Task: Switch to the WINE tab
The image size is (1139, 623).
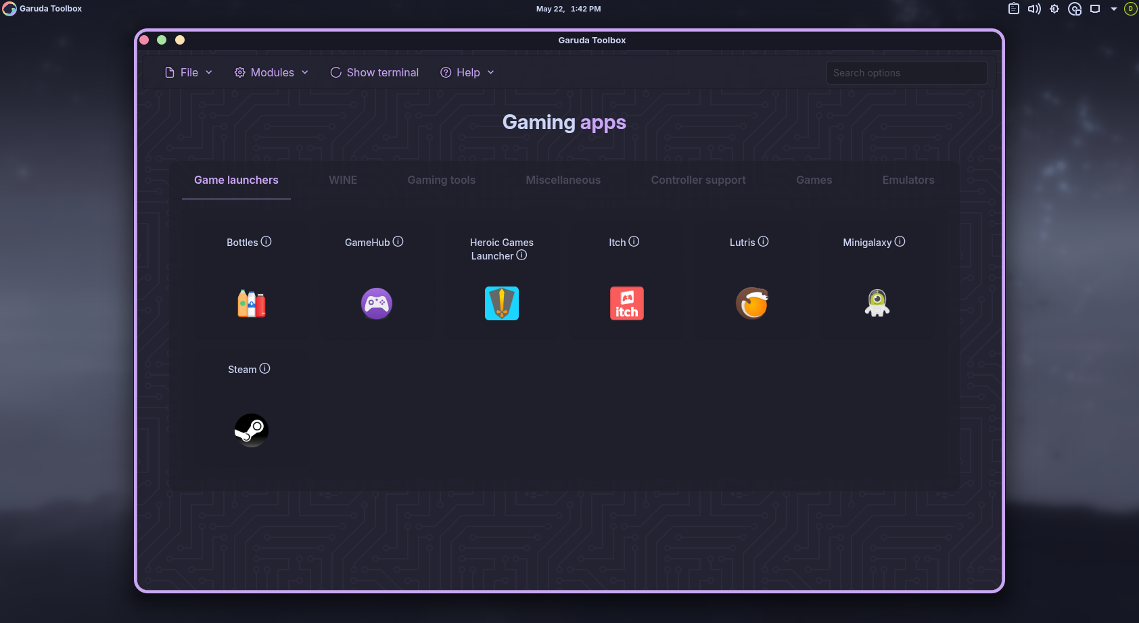Action: pyautogui.click(x=343, y=180)
